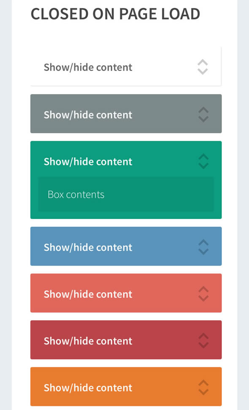Click the white box's chevron icon
The image size is (249, 410).
[x=203, y=67]
